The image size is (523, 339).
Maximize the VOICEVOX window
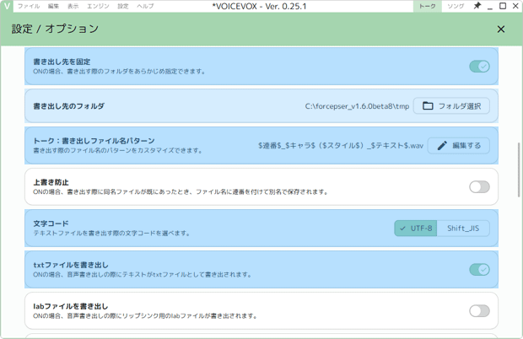[503, 6]
